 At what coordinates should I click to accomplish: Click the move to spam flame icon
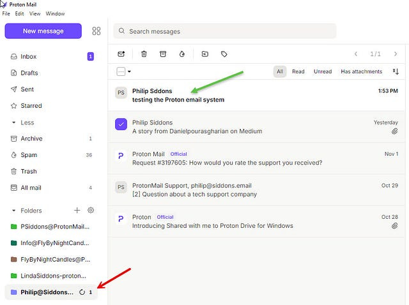(x=182, y=54)
